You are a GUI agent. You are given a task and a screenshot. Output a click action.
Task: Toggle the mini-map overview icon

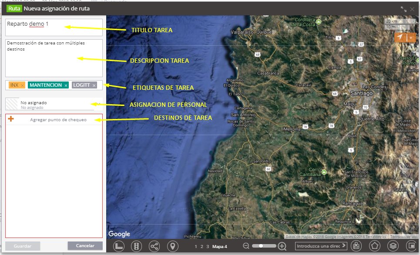(x=411, y=245)
